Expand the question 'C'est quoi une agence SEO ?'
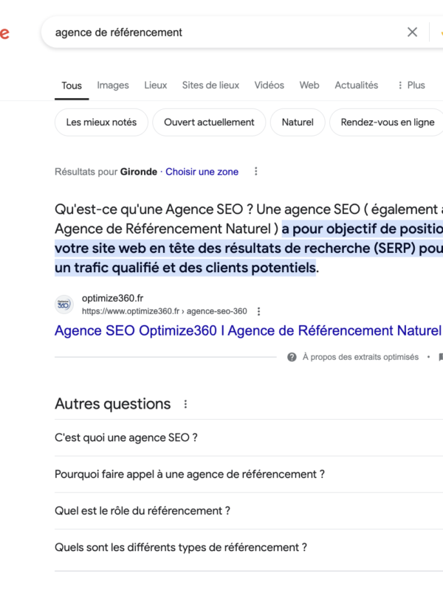 (x=126, y=437)
